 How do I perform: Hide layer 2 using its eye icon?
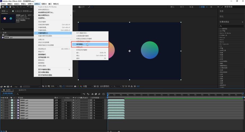click(2, 103)
